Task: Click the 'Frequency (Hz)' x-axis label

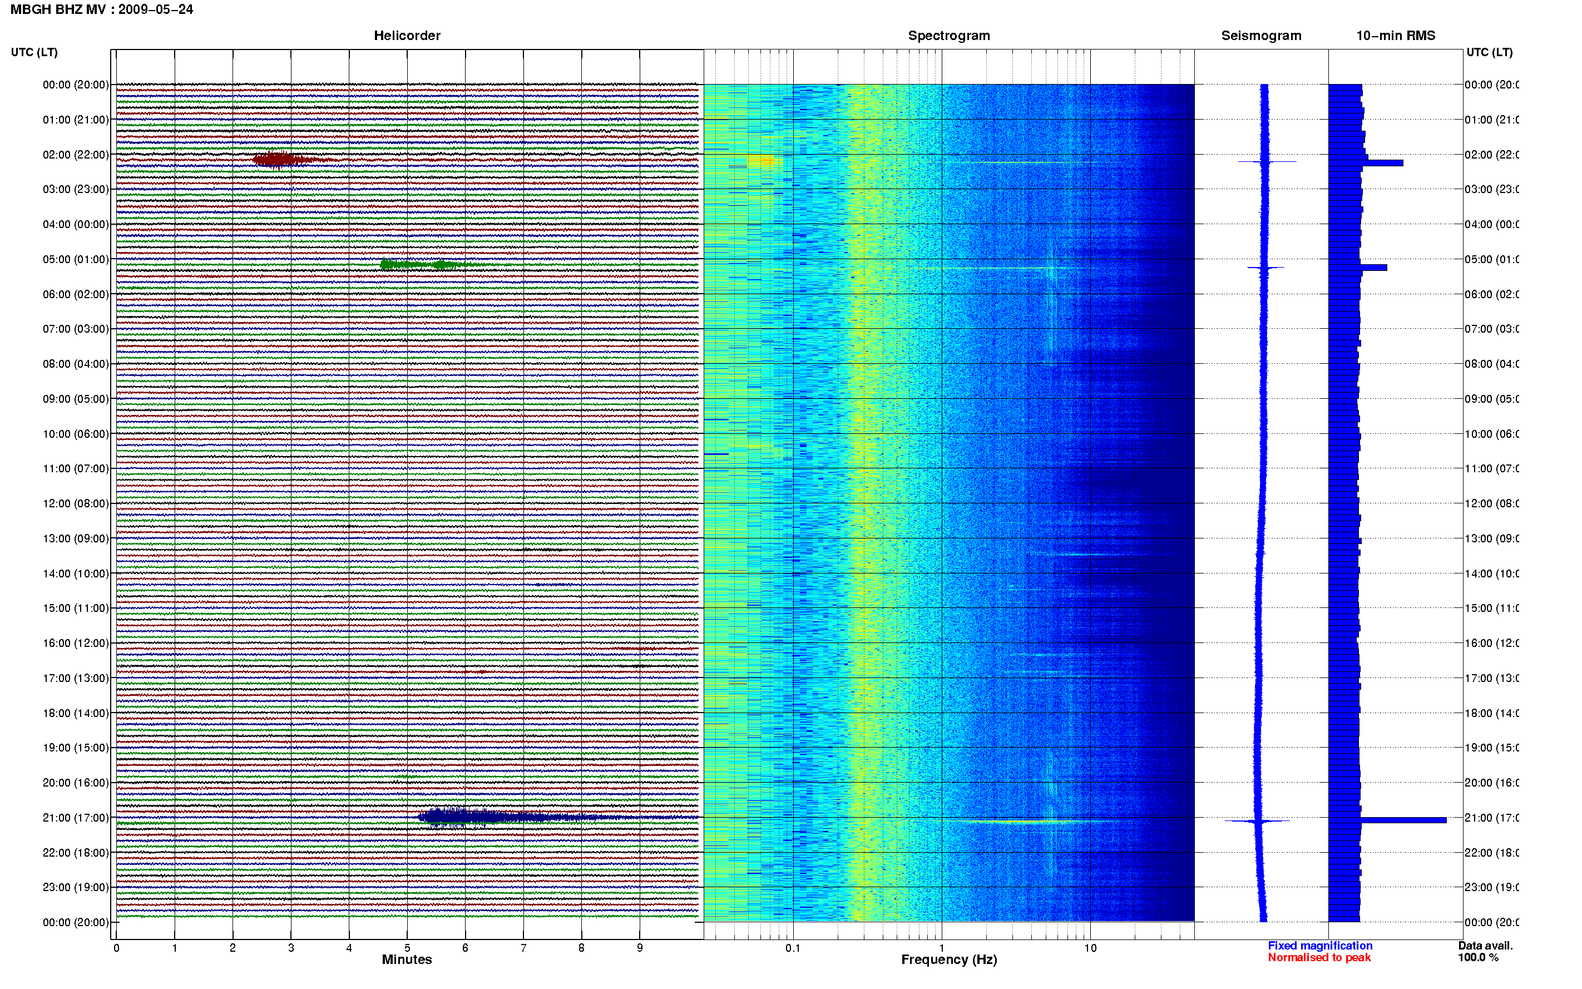Action: point(949,960)
